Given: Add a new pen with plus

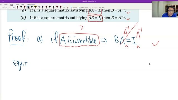Looking at the screenshot, I should click(x=64, y=7).
